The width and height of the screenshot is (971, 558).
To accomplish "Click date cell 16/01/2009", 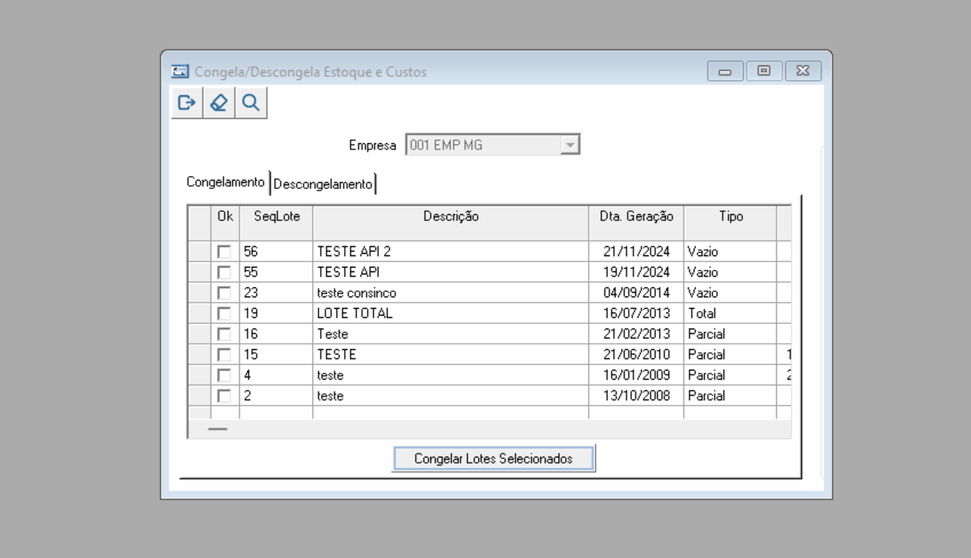I will click(x=636, y=375).
